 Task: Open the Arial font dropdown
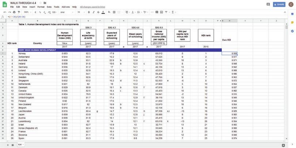[67, 12]
